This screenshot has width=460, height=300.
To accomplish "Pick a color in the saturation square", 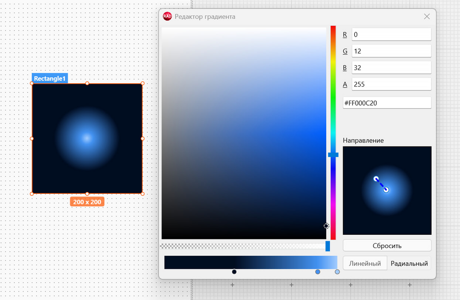I will click(244, 133).
